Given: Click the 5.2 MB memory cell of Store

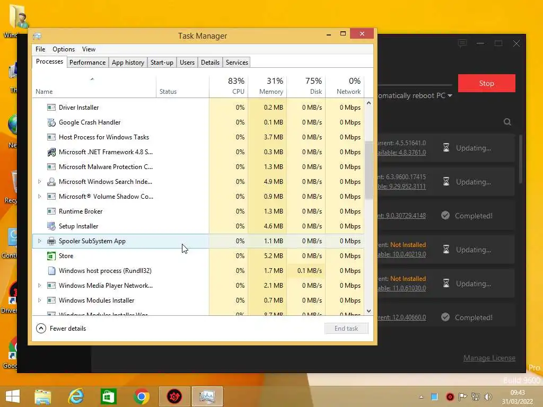Looking at the screenshot, I should (x=267, y=256).
